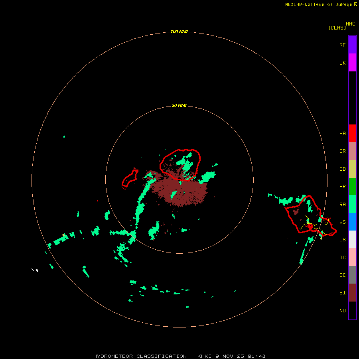Click the HR legend label
The width and height of the screenshot is (359, 359).
342,187
